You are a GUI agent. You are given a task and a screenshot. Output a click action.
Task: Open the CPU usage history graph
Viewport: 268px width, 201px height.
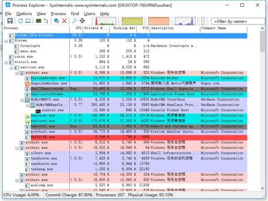coord(105,21)
